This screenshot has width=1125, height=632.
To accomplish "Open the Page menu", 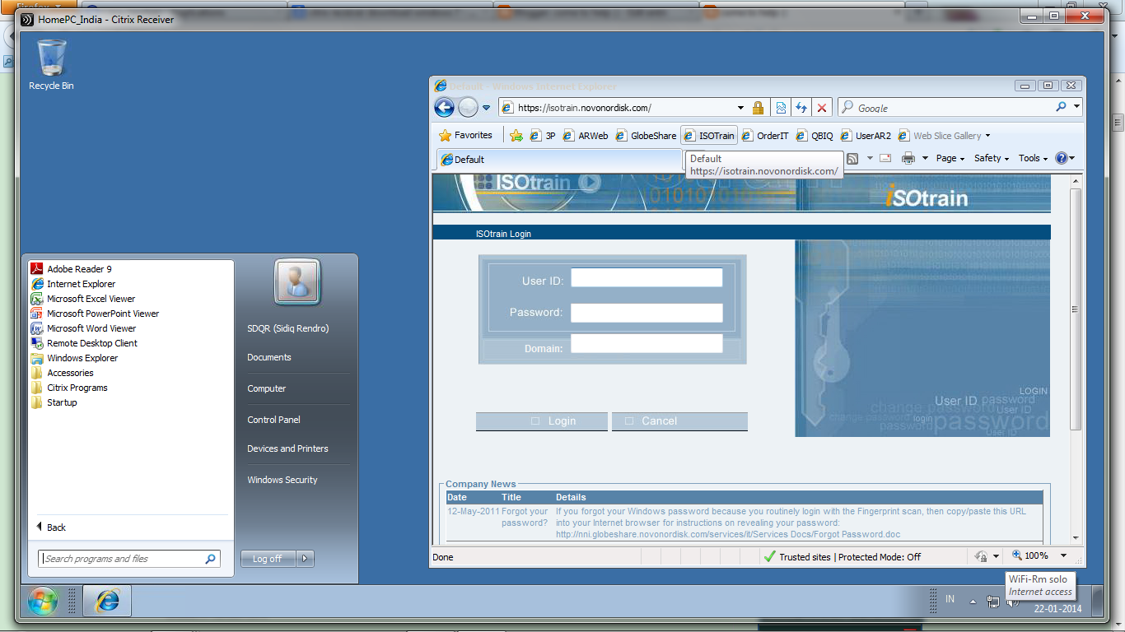I will click(947, 158).
